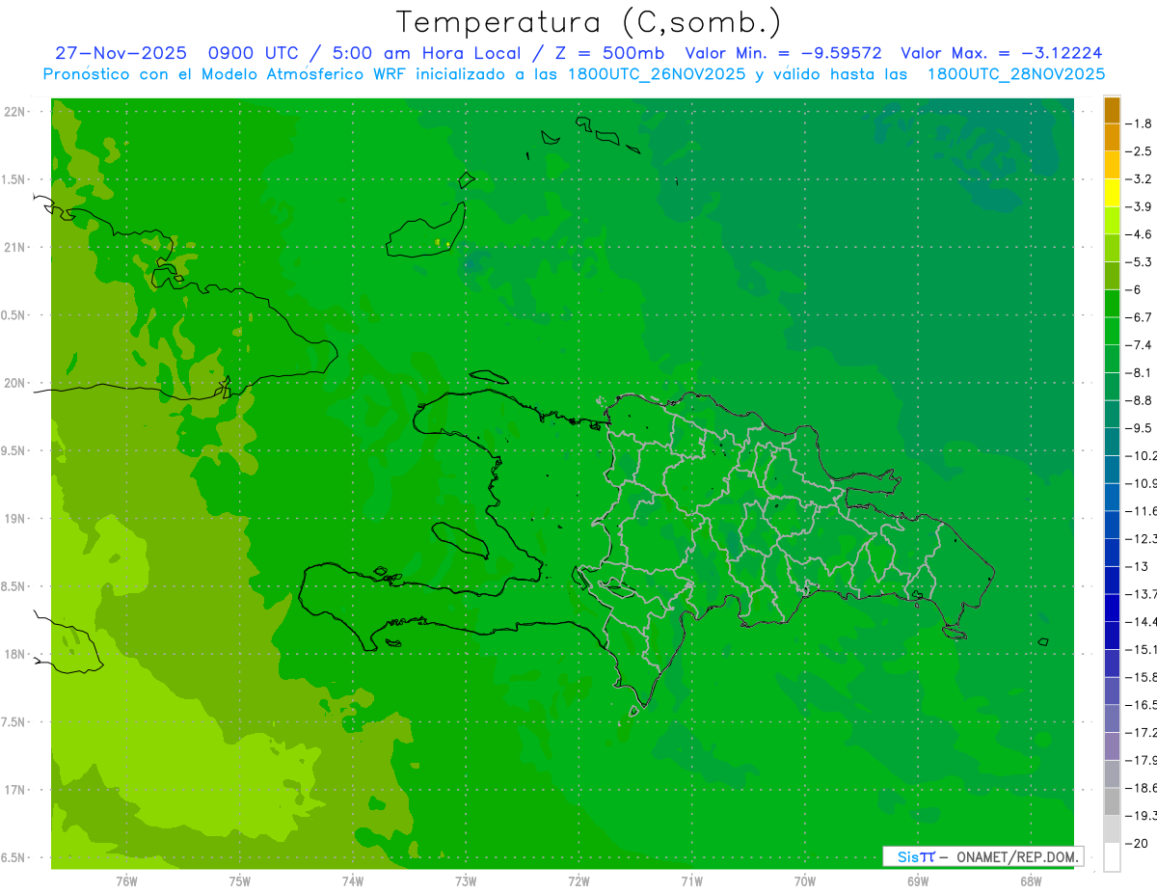
Task: Click the "21N" latitude label
Action: (16, 248)
